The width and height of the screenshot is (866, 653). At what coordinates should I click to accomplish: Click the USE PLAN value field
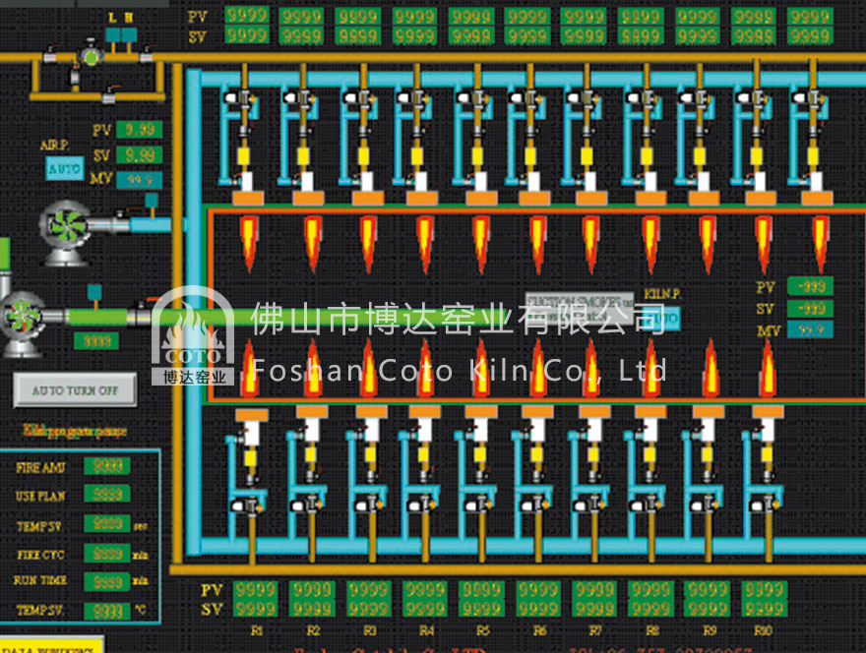(x=107, y=494)
